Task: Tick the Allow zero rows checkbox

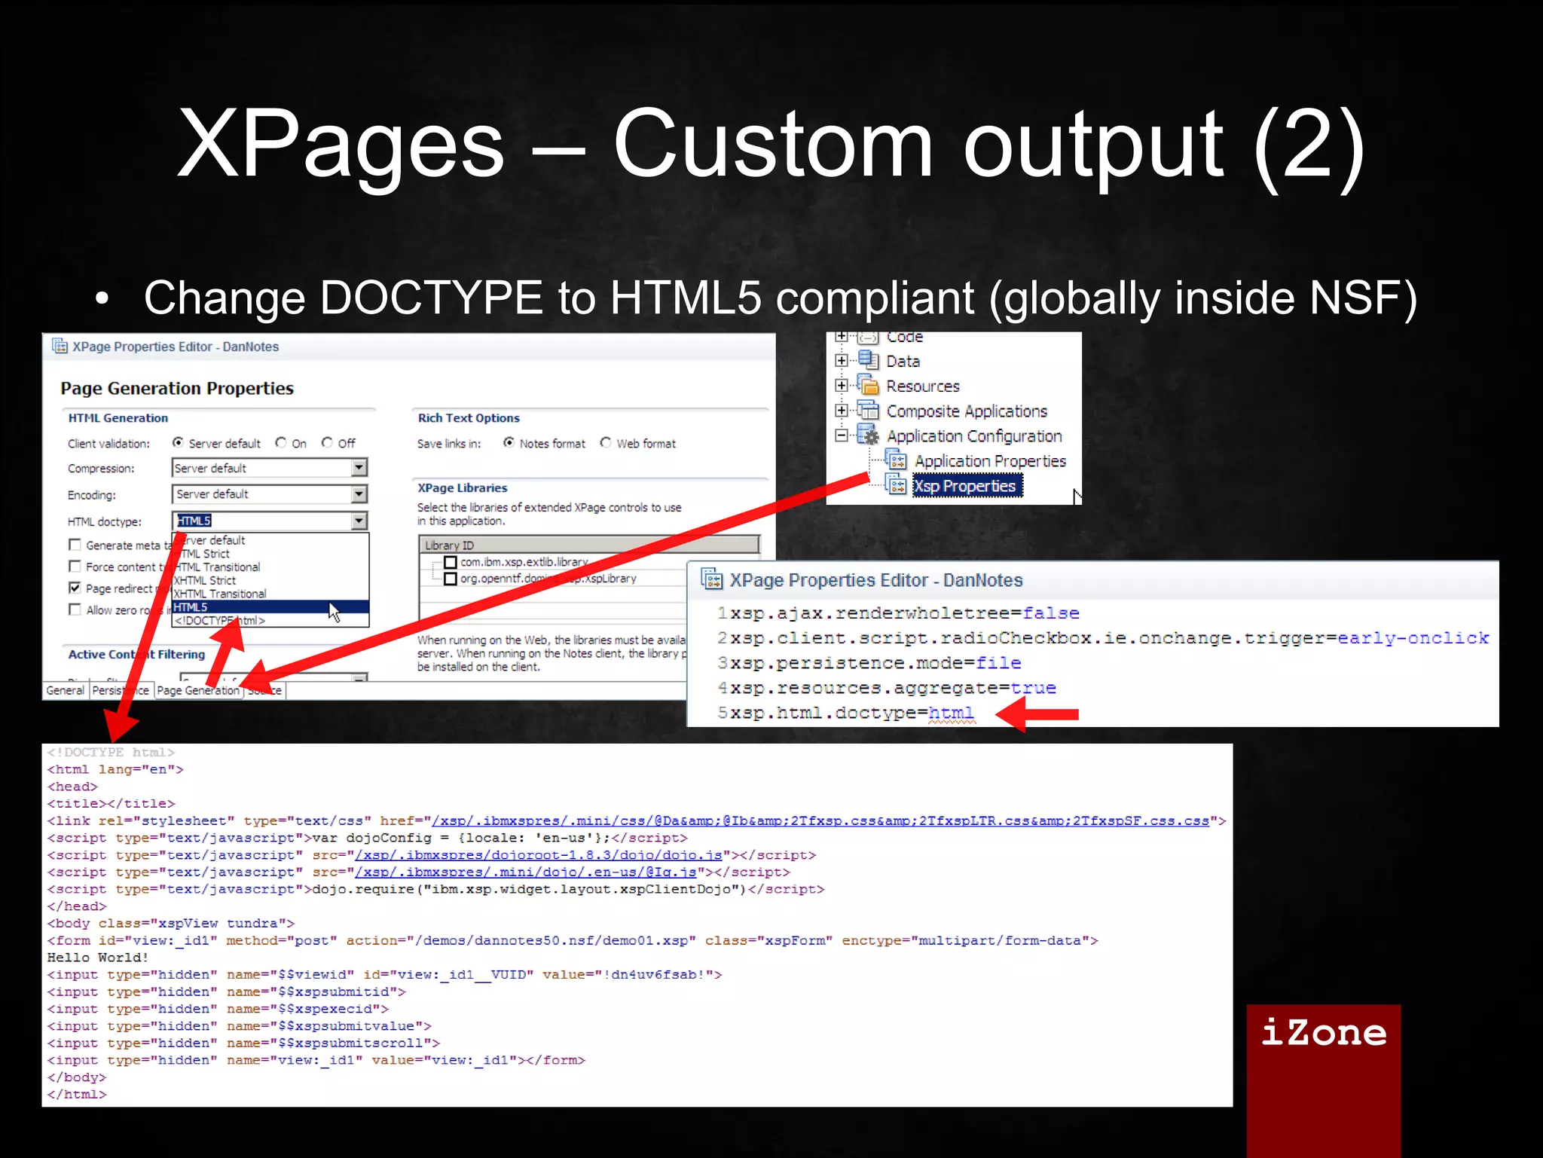Action: click(75, 610)
